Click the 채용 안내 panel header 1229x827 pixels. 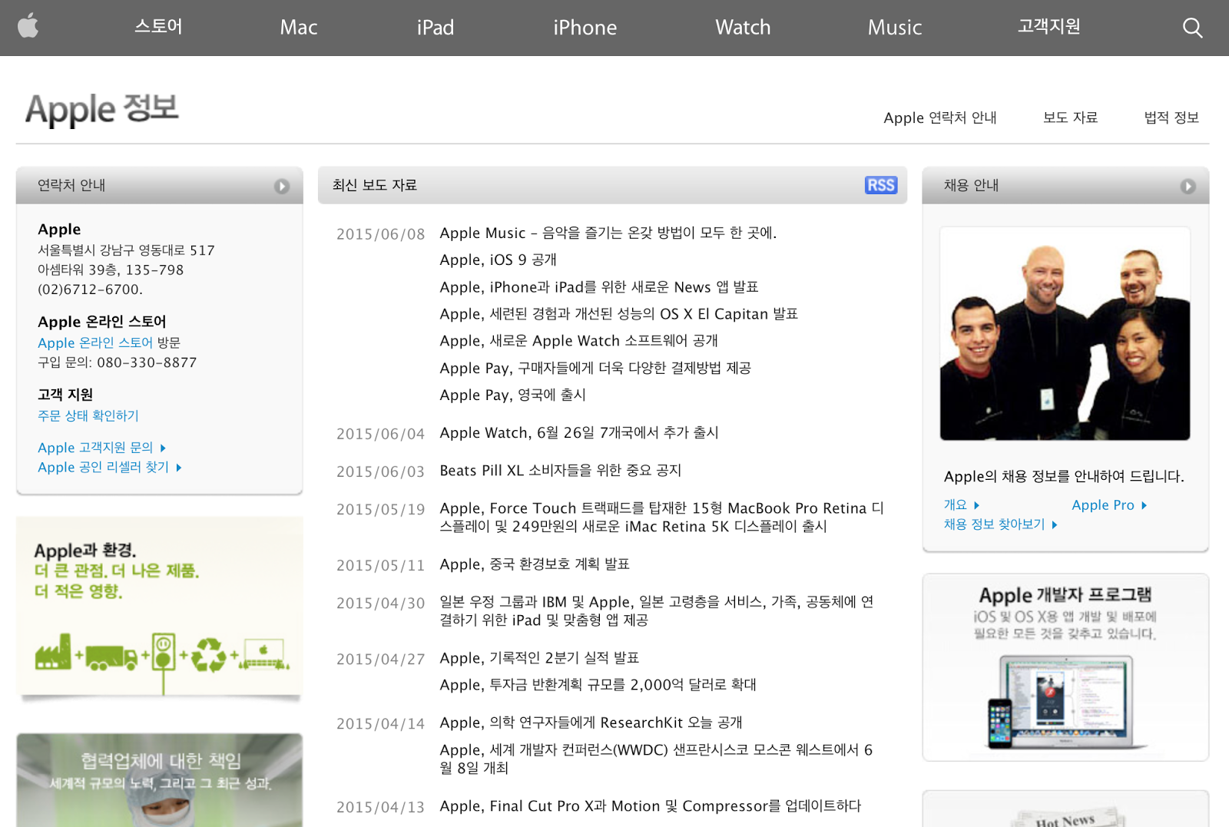coord(1065,186)
